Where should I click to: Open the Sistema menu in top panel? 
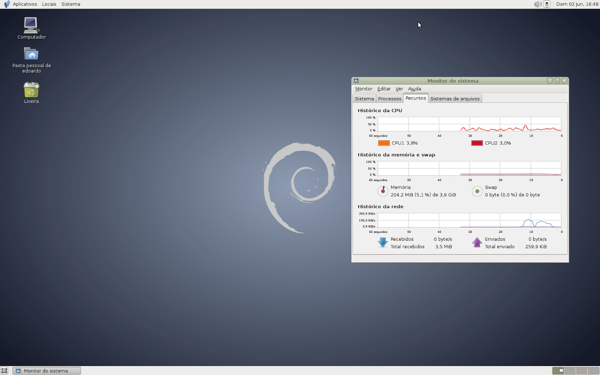pyautogui.click(x=71, y=4)
